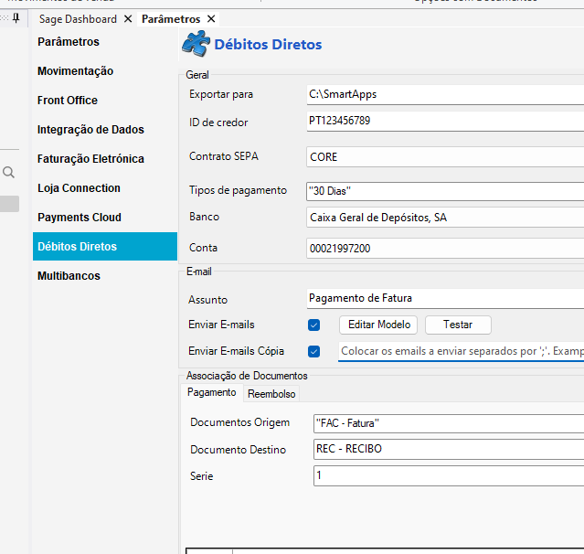Open Payments Cloud settings
Image resolution: width=584 pixels, height=554 pixels.
coord(80,218)
